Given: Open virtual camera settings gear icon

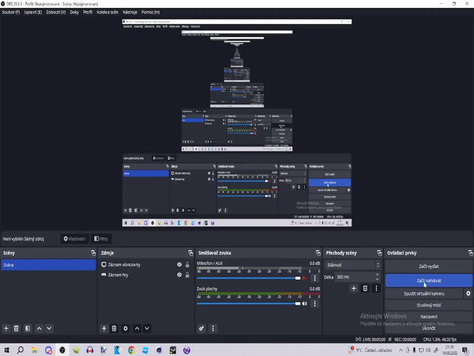Looking at the screenshot, I should (468, 293).
